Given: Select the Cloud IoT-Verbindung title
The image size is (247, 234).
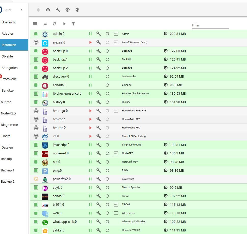Looking at the screenshot, I should (134, 136).
